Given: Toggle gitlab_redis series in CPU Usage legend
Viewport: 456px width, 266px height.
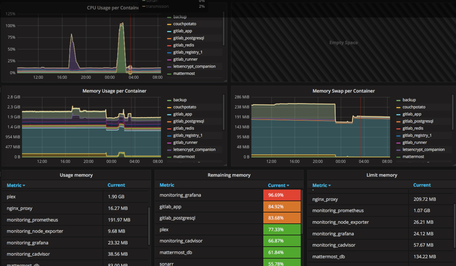Looking at the screenshot, I should click(x=184, y=45).
